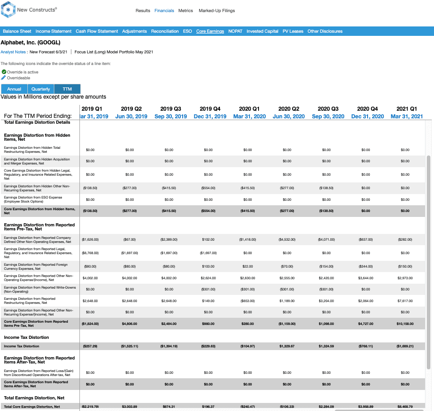Screen dimensions: 434x411
Task: Click the $8,468.79 total distortion value
Action: tap(405, 407)
